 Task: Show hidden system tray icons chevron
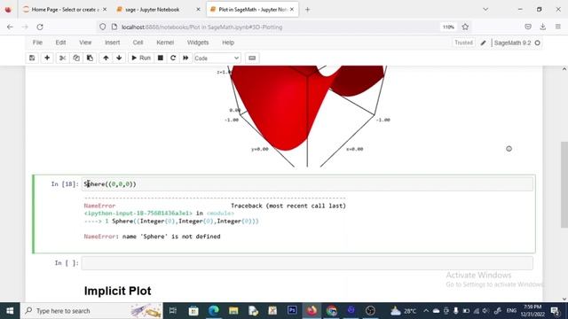pos(426,311)
